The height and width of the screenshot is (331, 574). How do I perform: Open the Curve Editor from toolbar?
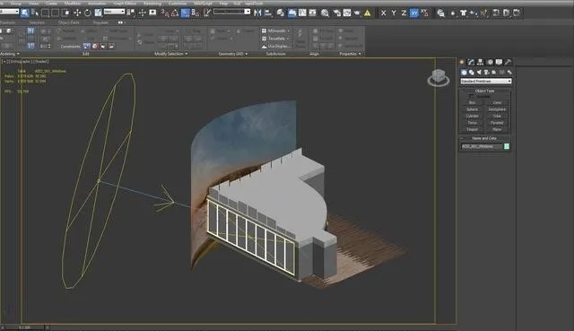[x=302, y=13]
